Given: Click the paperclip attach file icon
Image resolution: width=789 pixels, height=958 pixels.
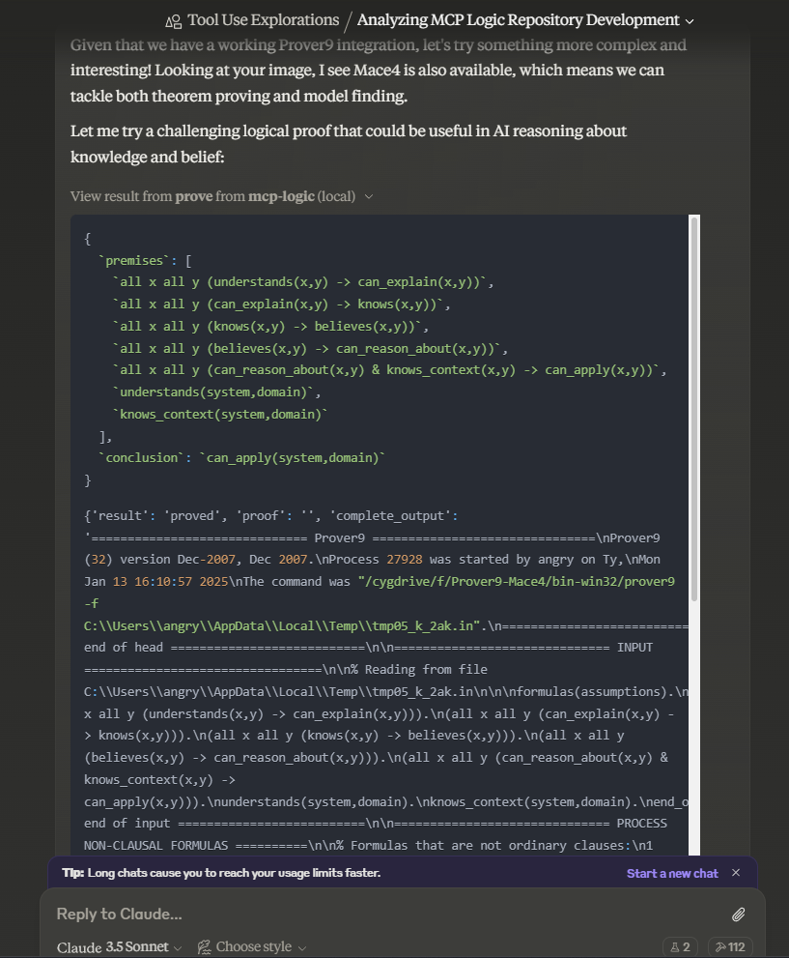Looking at the screenshot, I should (738, 914).
